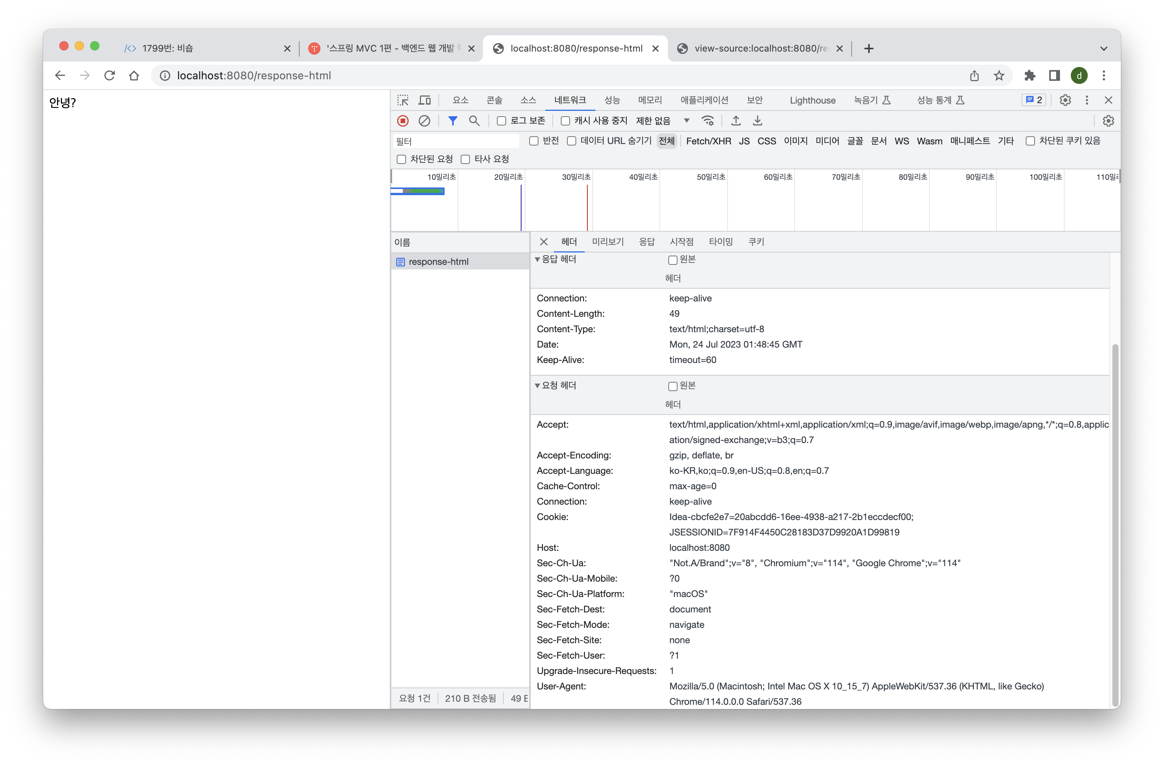This screenshot has width=1164, height=766.
Task: Open the 미리보기 tab in request details
Action: pos(607,242)
